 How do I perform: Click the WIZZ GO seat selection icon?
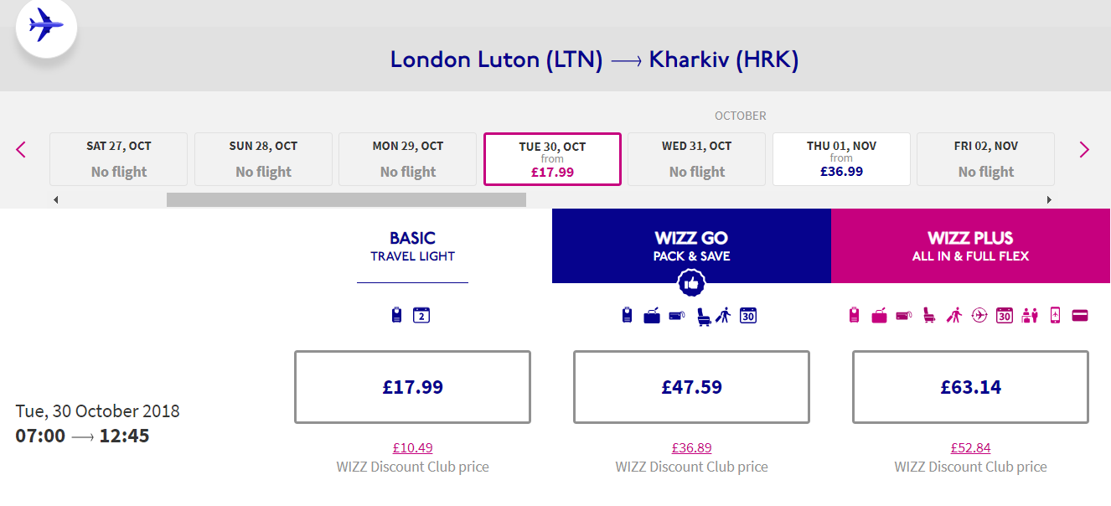pos(704,316)
